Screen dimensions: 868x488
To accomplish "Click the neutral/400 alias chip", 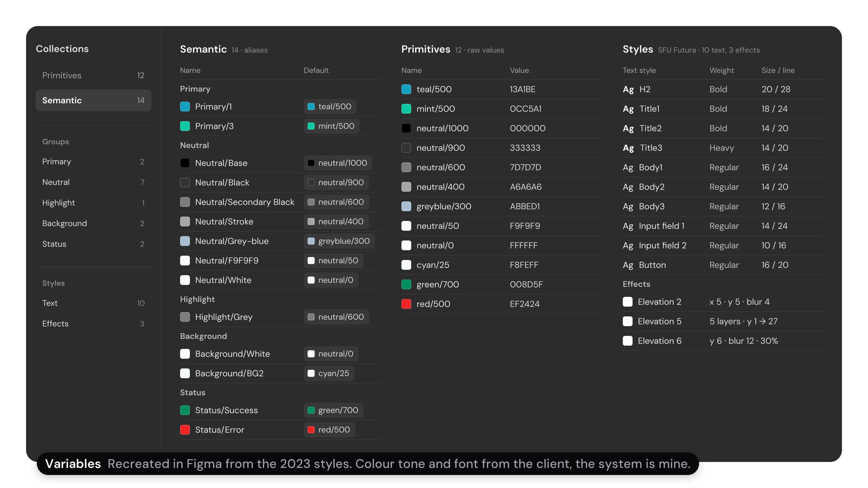I will tap(336, 221).
